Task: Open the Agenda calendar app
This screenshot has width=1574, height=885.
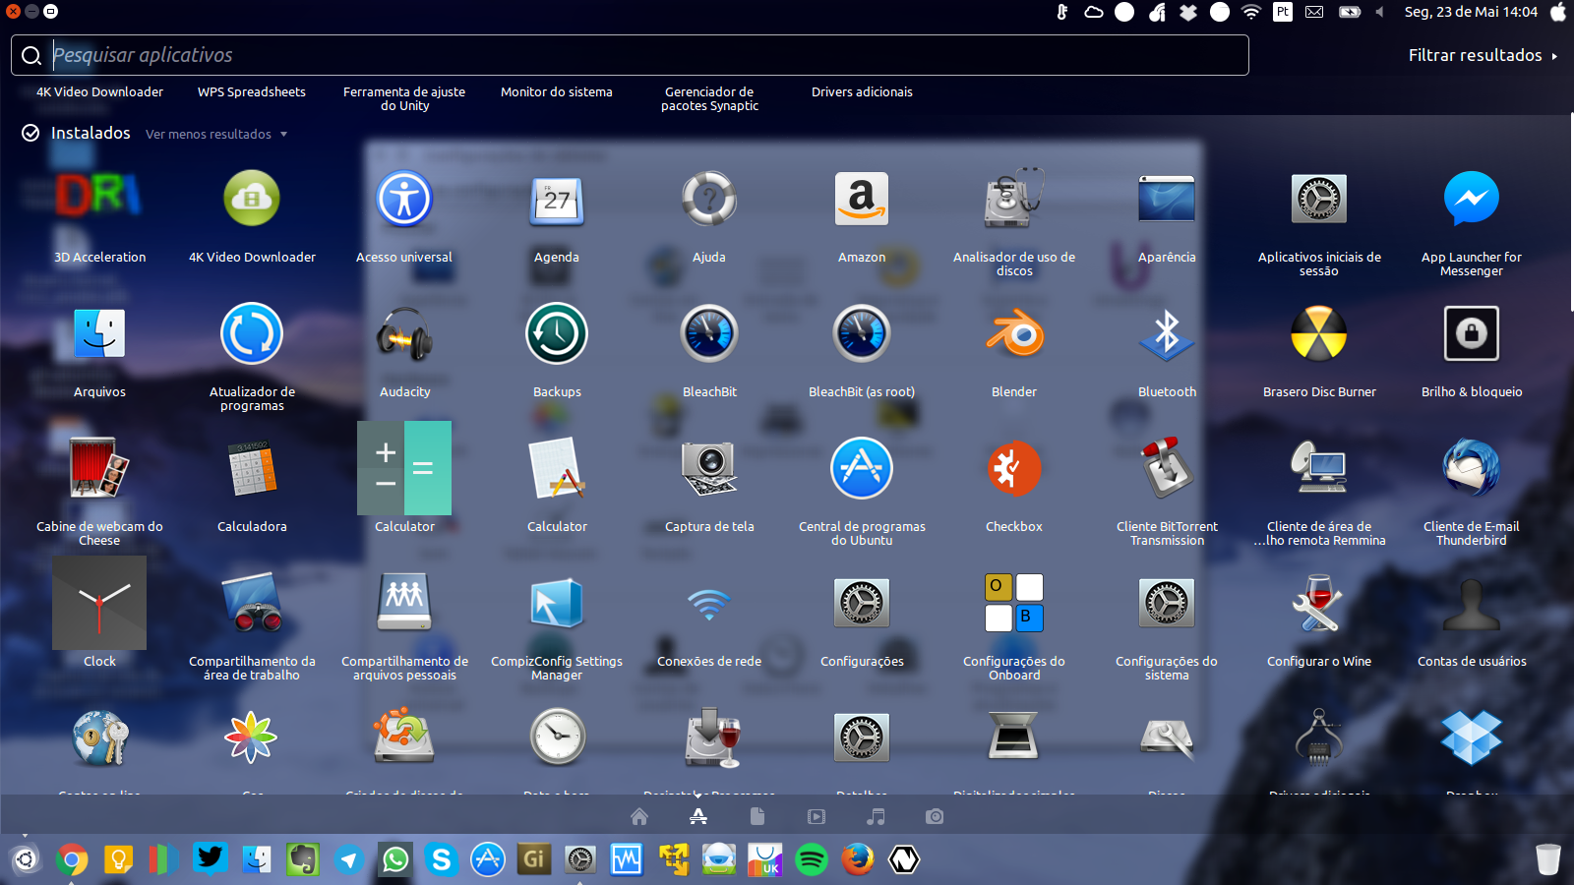Action: point(557,199)
